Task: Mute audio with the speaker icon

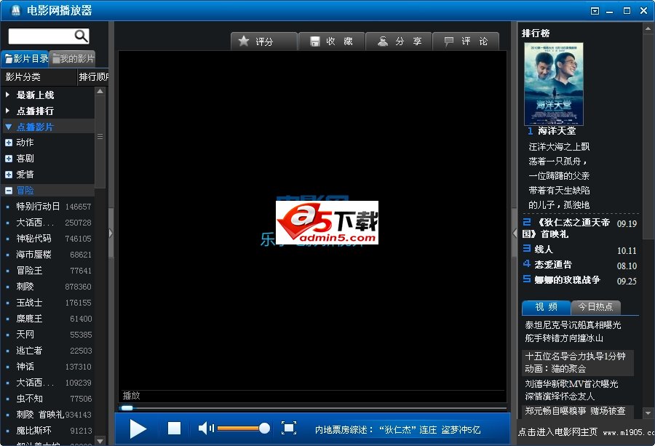Action: pos(206,429)
